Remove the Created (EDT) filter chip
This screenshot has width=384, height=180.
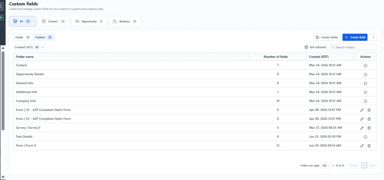[x=42, y=47]
